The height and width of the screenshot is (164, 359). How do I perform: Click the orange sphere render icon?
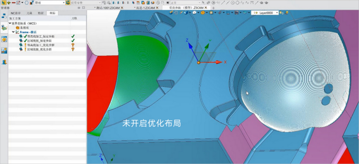pos(203,13)
